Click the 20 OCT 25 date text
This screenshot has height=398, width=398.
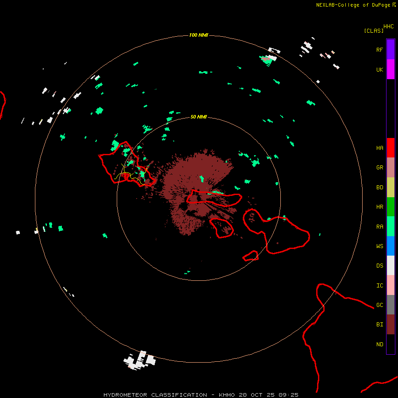tap(256, 395)
